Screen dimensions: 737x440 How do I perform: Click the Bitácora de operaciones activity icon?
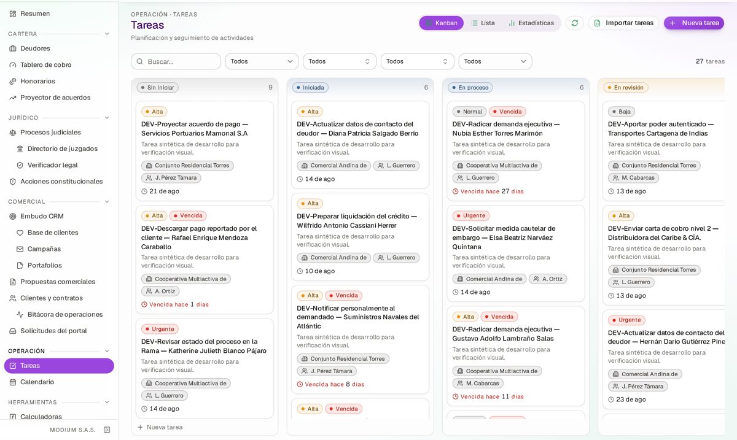click(x=20, y=314)
